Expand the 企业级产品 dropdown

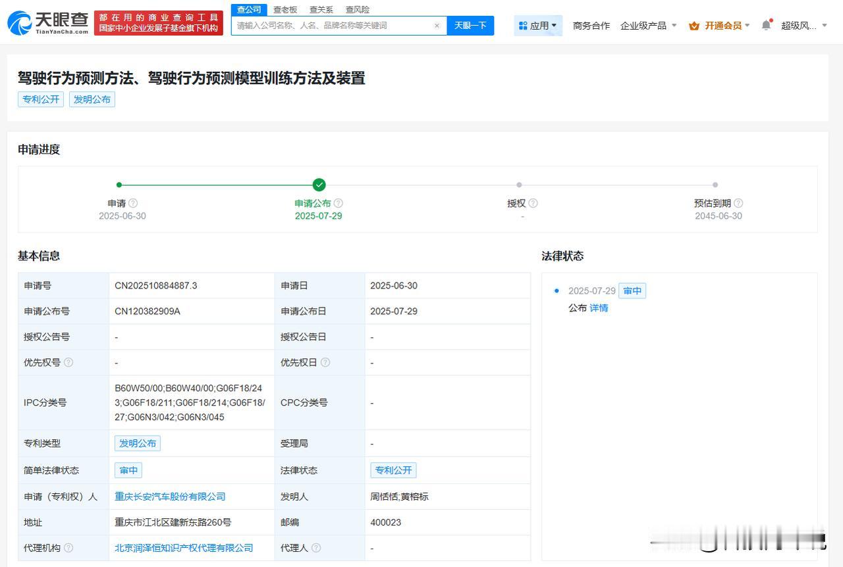coord(649,26)
